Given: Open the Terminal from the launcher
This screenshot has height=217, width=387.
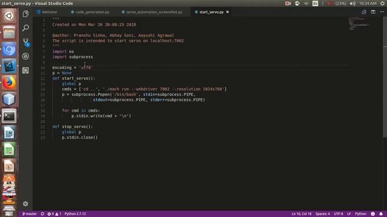Looking at the screenshot, I should (9, 116).
